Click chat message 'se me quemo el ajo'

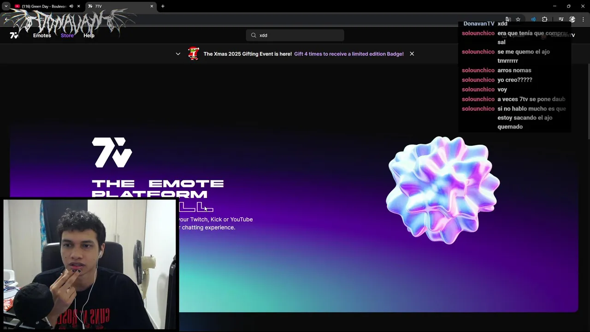point(524,52)
